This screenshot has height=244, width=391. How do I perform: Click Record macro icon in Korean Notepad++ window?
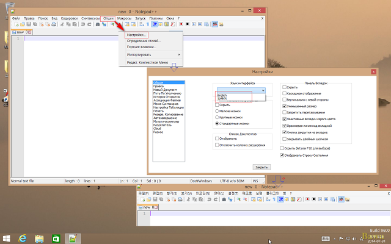click(307, 199)
